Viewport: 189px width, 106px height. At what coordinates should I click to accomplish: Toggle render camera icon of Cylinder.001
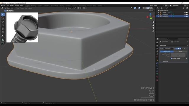click(x=187, y=14)
